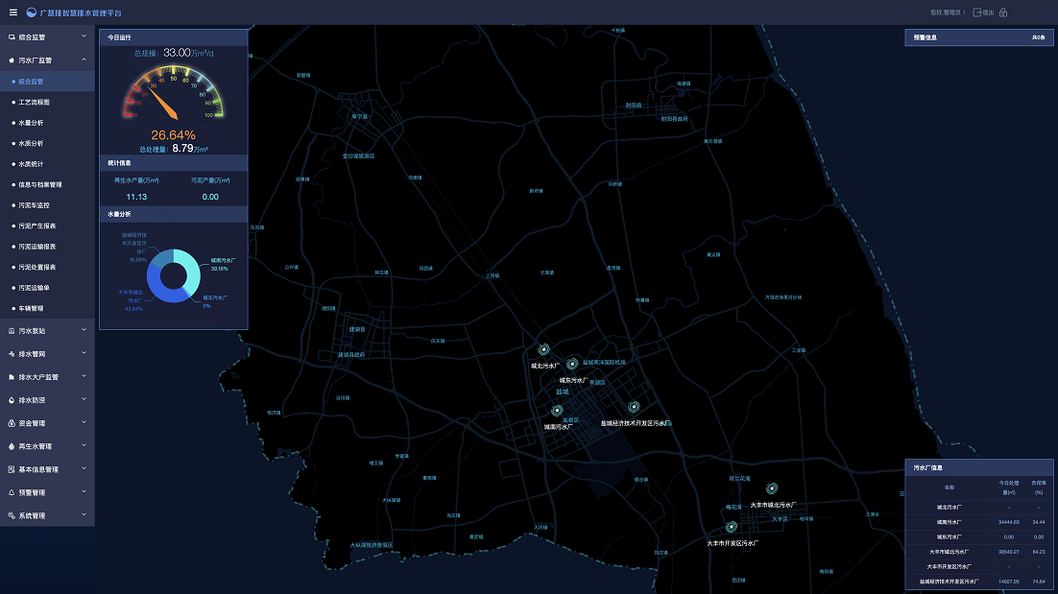Select the 城东污水厂 map marker
This screenshot has height=594, width=1058.
point(572,364)
